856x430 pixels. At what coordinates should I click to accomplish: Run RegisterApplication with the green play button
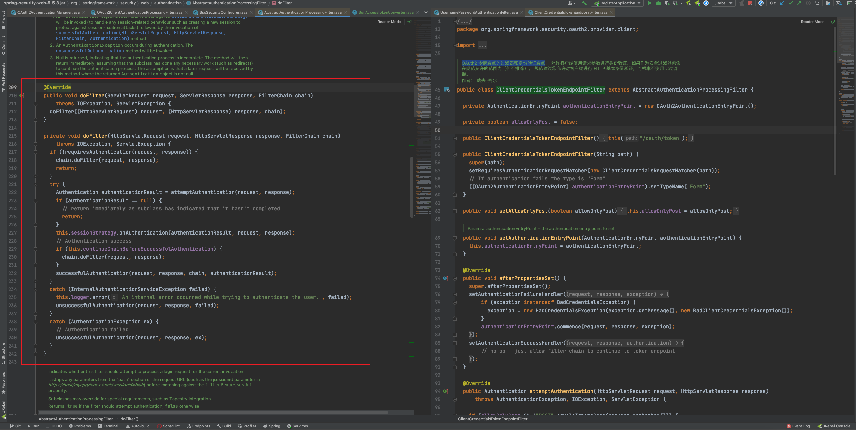[650, 3]
